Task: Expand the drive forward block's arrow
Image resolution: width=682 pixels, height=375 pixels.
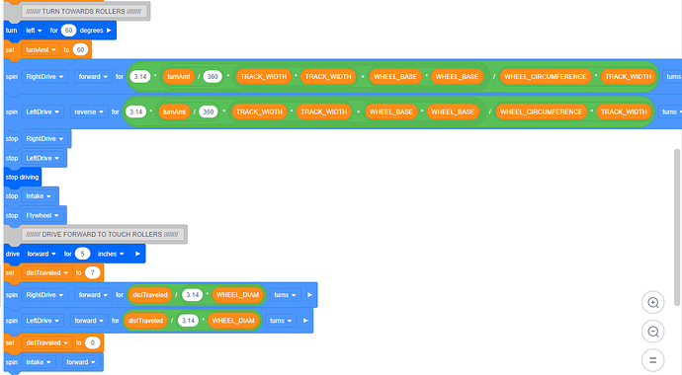Action: (x=137, y=254)
